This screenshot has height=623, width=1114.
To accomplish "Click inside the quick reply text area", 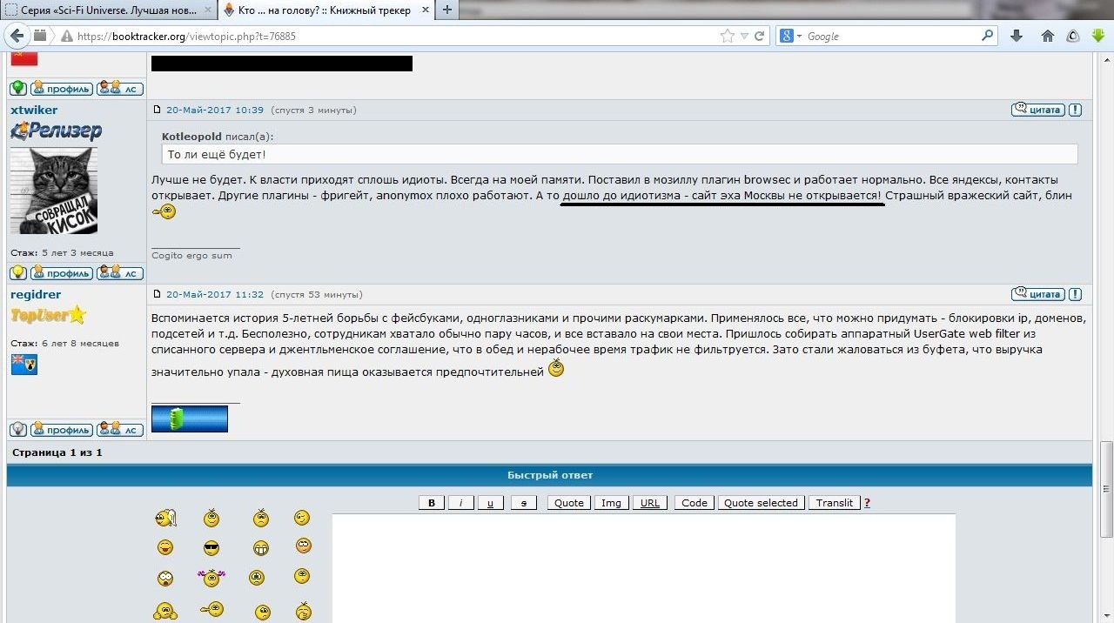I will [643, 567].
